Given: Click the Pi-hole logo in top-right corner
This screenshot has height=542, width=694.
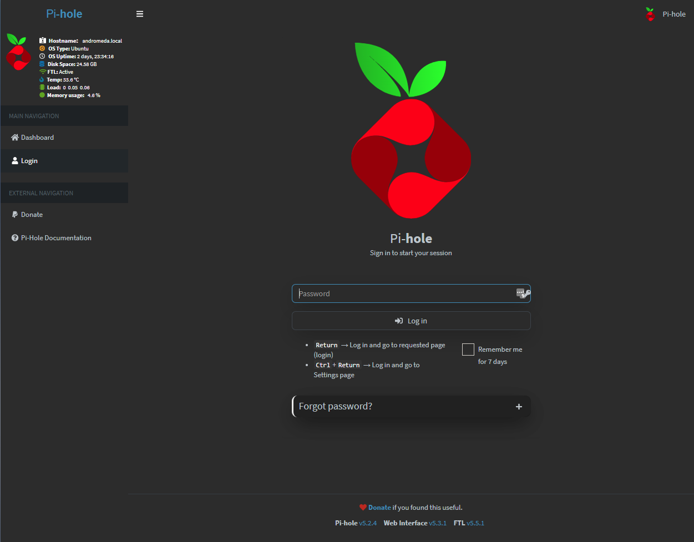Looking at the screenshot, I should (x=650, y=14).
